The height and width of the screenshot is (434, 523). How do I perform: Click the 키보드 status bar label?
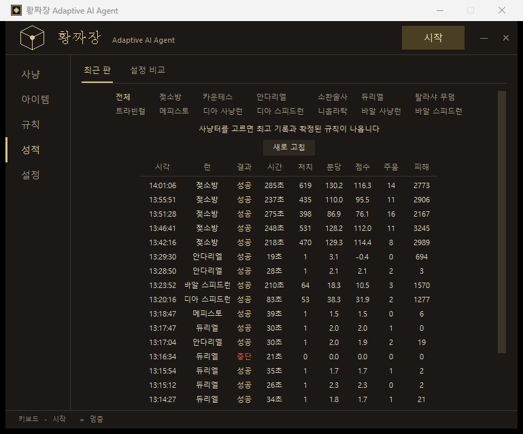[29, 419]
